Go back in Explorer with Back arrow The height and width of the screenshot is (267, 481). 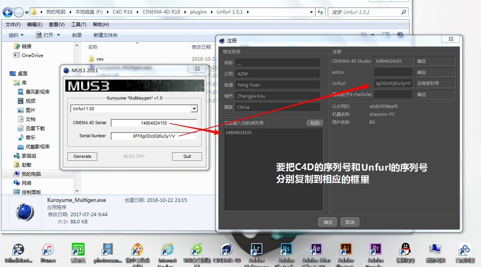(8, 12)
